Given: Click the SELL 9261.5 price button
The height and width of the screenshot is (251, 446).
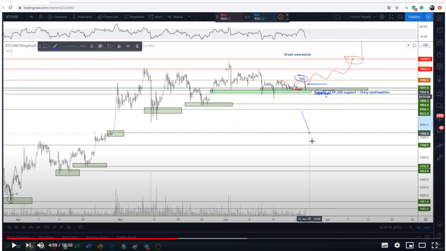Looking at the screenshot, I should click(231, 17).
